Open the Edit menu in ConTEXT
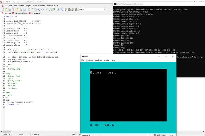This screenshot has height=136, width=205. tap(10, 6)
